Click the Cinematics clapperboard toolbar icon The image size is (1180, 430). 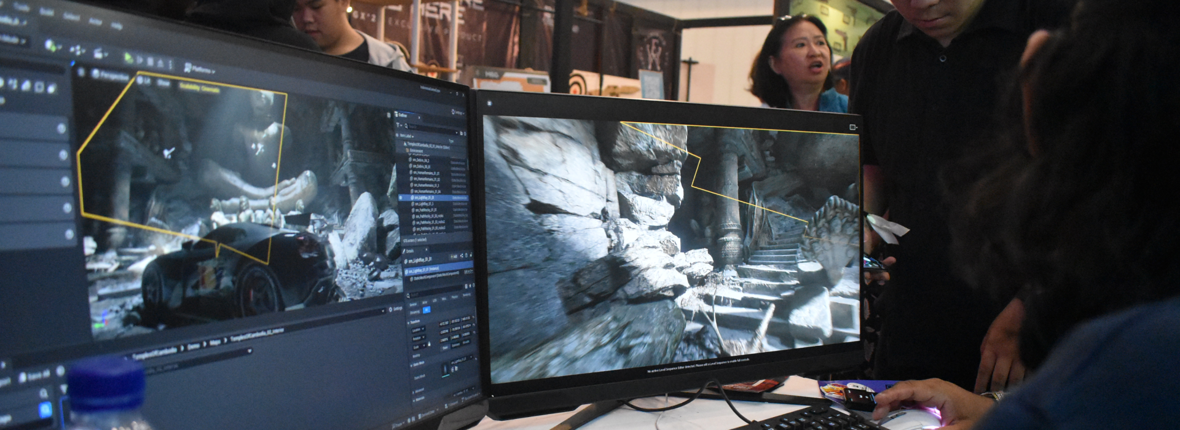coord(99,54)
